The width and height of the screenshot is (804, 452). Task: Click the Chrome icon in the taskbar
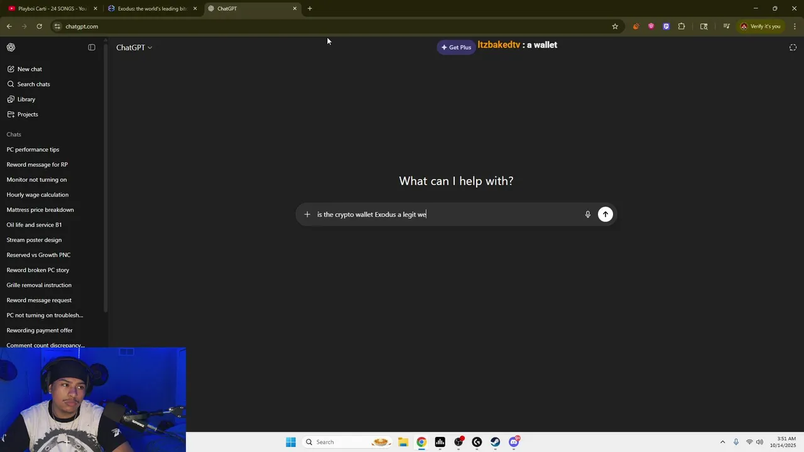421,442
